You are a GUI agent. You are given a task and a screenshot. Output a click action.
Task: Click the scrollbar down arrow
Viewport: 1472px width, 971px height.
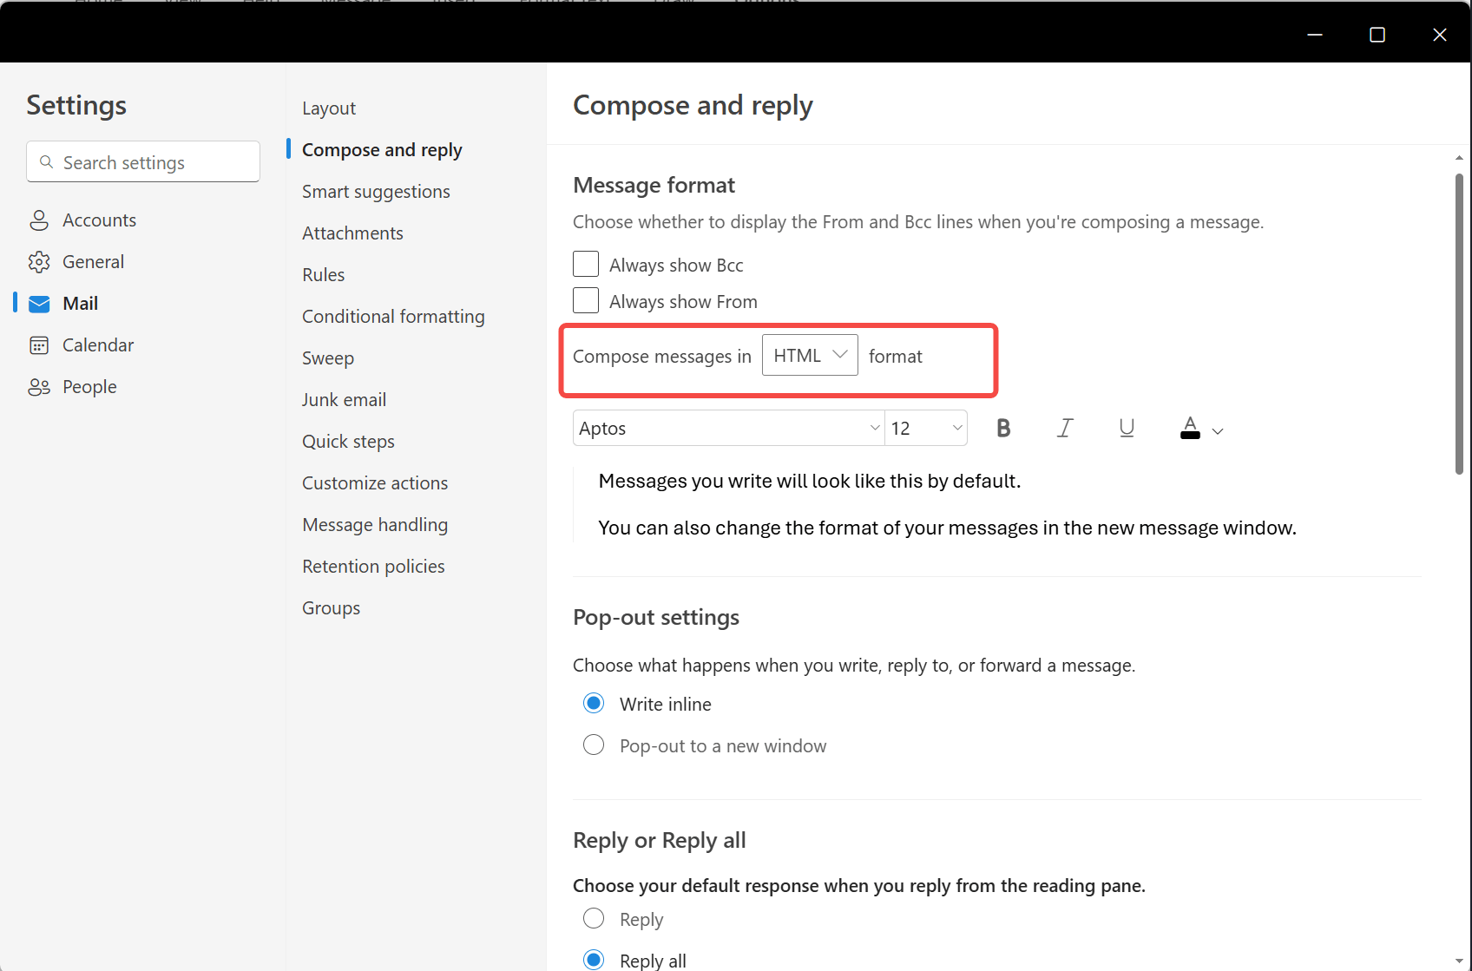pos(1459,961)
